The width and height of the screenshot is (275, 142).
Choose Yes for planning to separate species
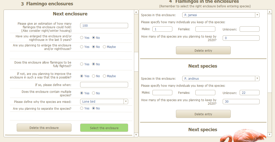click(x=82, y=108)
